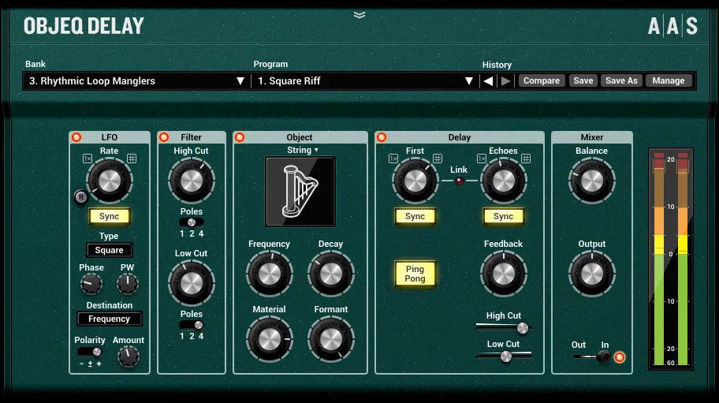Click the LFO reset R button

[81, 197]
